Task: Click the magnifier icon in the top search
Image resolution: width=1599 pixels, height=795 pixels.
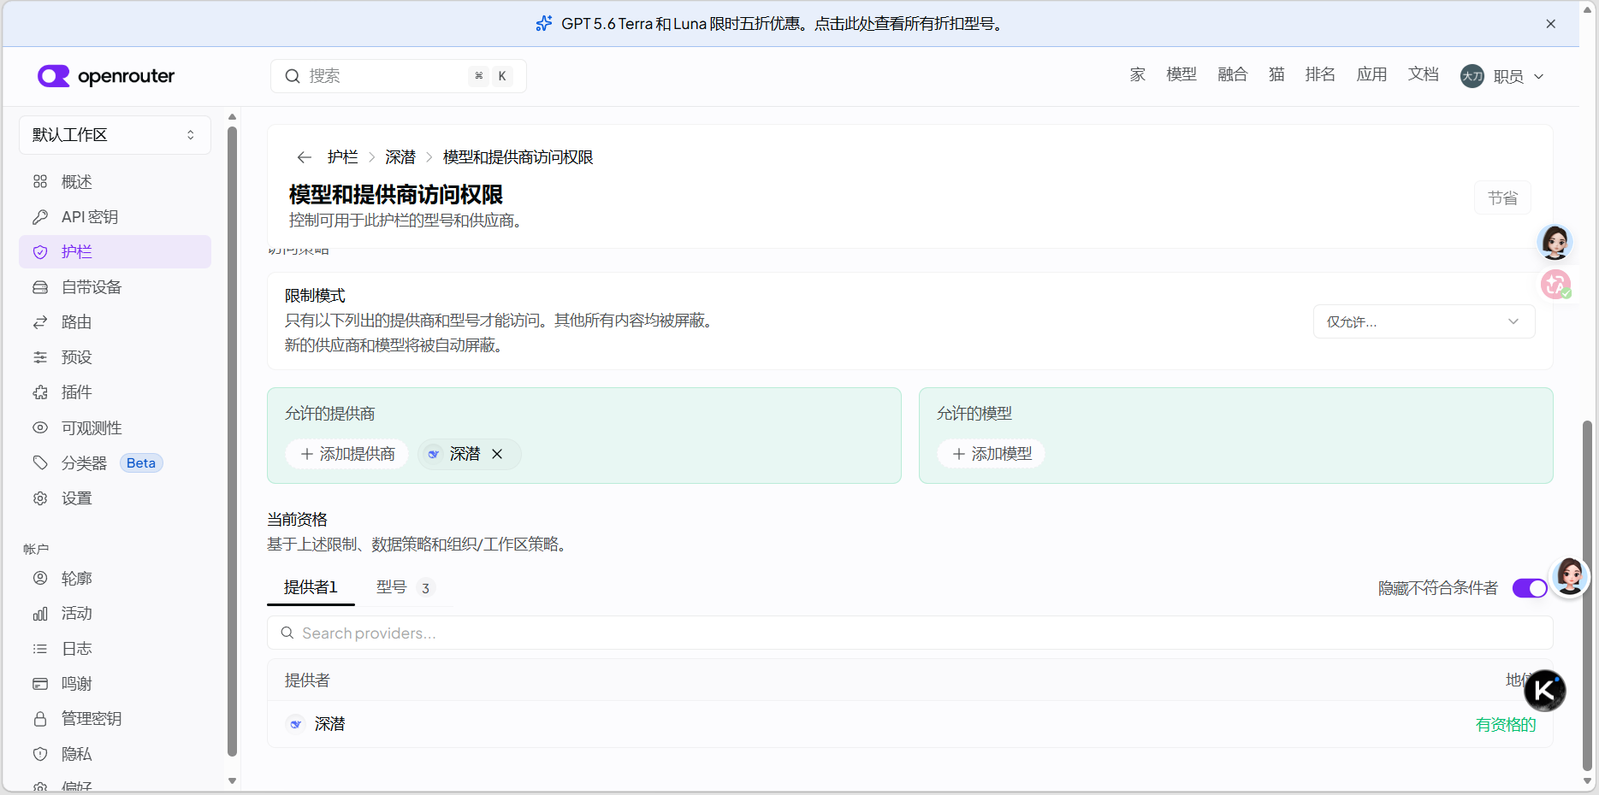Action: [293, 76]
